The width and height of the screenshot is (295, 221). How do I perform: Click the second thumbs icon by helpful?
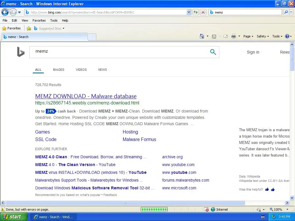coord(273,189)
